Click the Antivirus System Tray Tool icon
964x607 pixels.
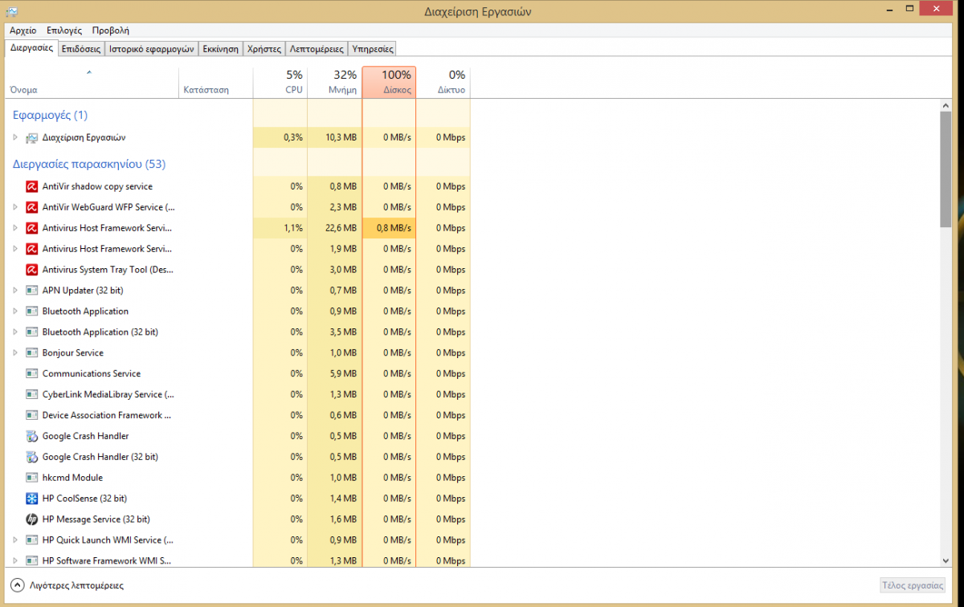point(32,270)
